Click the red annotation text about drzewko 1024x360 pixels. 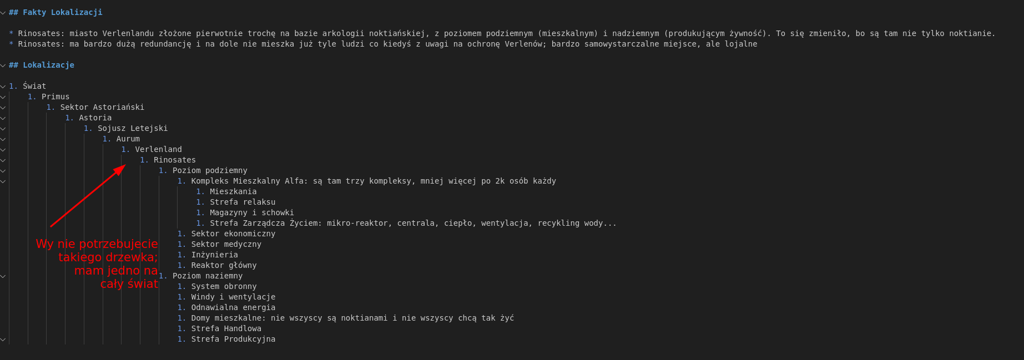pos(97,264)
